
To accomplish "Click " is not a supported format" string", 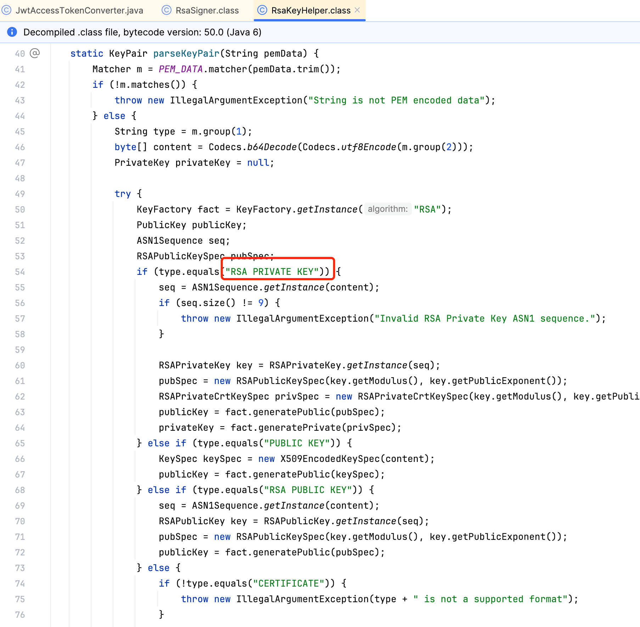I will [490, 599].
